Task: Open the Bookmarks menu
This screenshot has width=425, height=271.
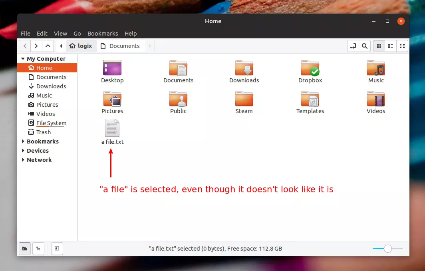Action: pyautogui.click(x=103, y=34)
